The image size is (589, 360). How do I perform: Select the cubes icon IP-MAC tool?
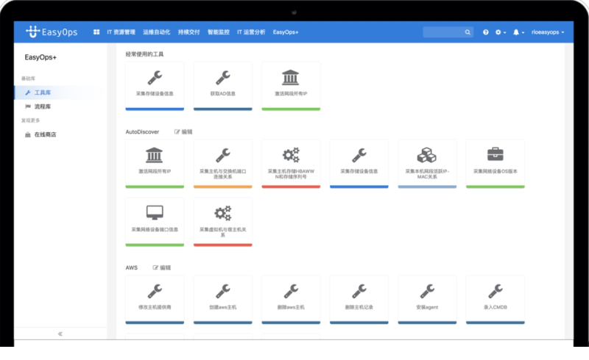(x=427, y=164)
